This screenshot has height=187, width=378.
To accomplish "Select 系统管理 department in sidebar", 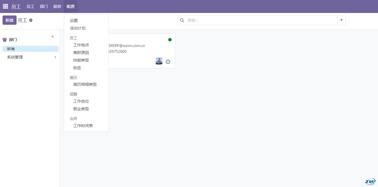I will [15, 57].
